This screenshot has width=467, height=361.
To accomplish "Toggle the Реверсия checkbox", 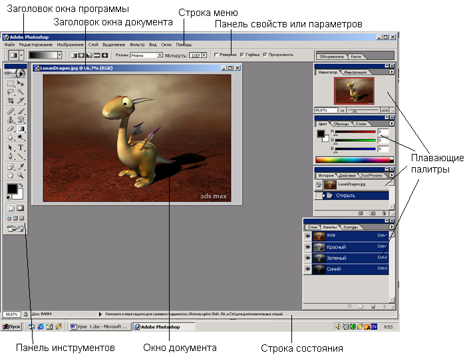I will click(216, 55).
